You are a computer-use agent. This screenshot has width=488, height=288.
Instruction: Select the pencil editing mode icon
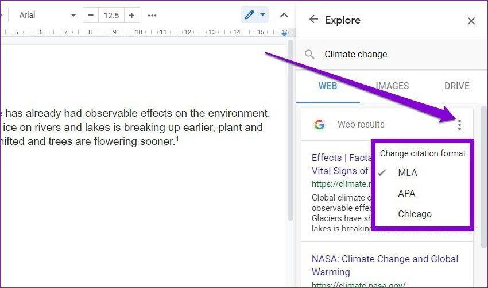click(x=250, y=15)
